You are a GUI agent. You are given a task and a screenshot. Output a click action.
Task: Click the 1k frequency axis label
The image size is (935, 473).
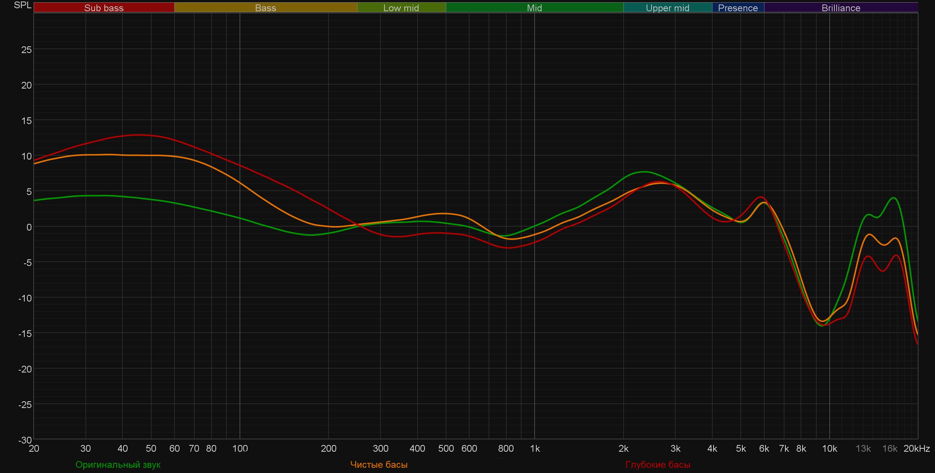535,449
